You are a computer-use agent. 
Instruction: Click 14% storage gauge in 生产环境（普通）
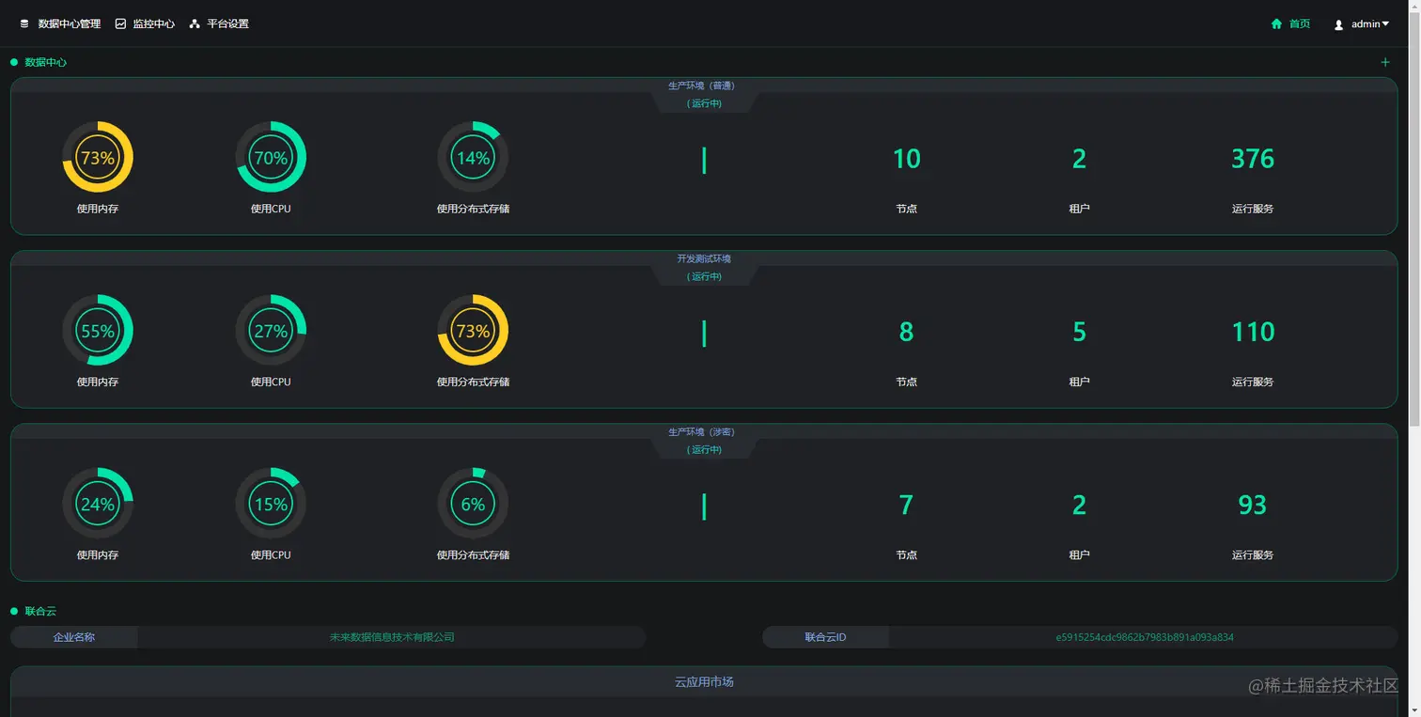[473, 157]
